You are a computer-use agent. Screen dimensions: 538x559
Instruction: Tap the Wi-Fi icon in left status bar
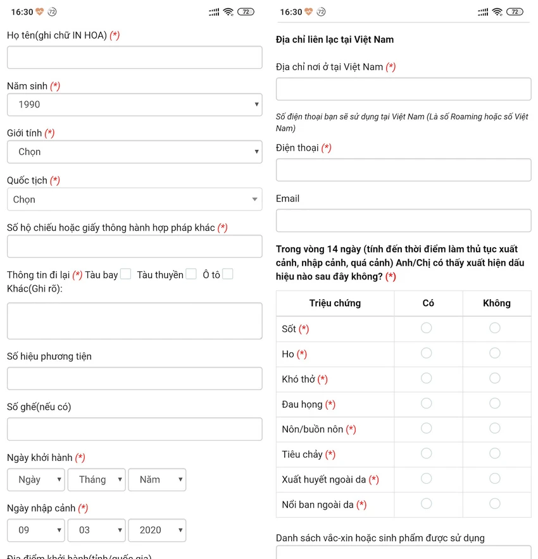(228, 12)
